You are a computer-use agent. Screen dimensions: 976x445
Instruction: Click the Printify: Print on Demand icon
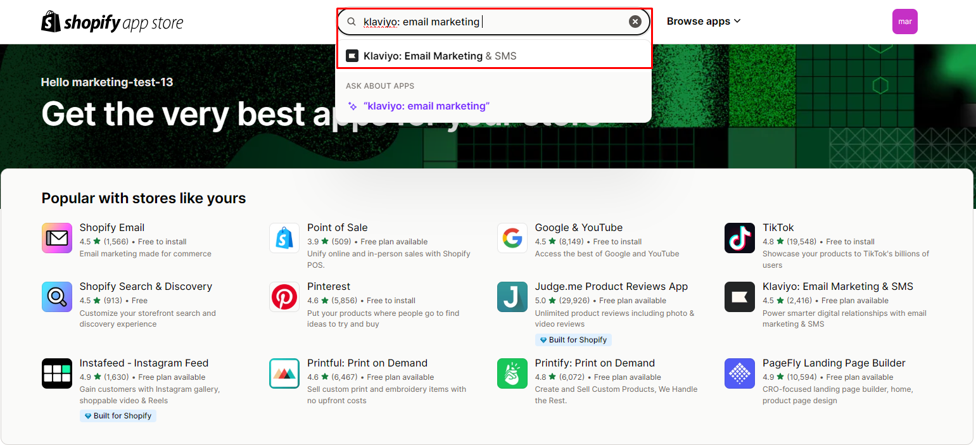pyautogui.click(x=512, y=373)
